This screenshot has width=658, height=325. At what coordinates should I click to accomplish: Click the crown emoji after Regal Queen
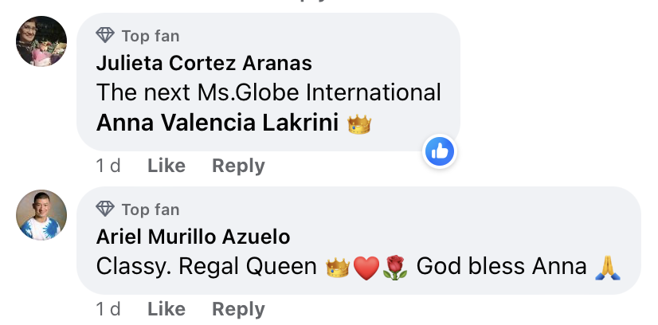click(x=338, y=268)
